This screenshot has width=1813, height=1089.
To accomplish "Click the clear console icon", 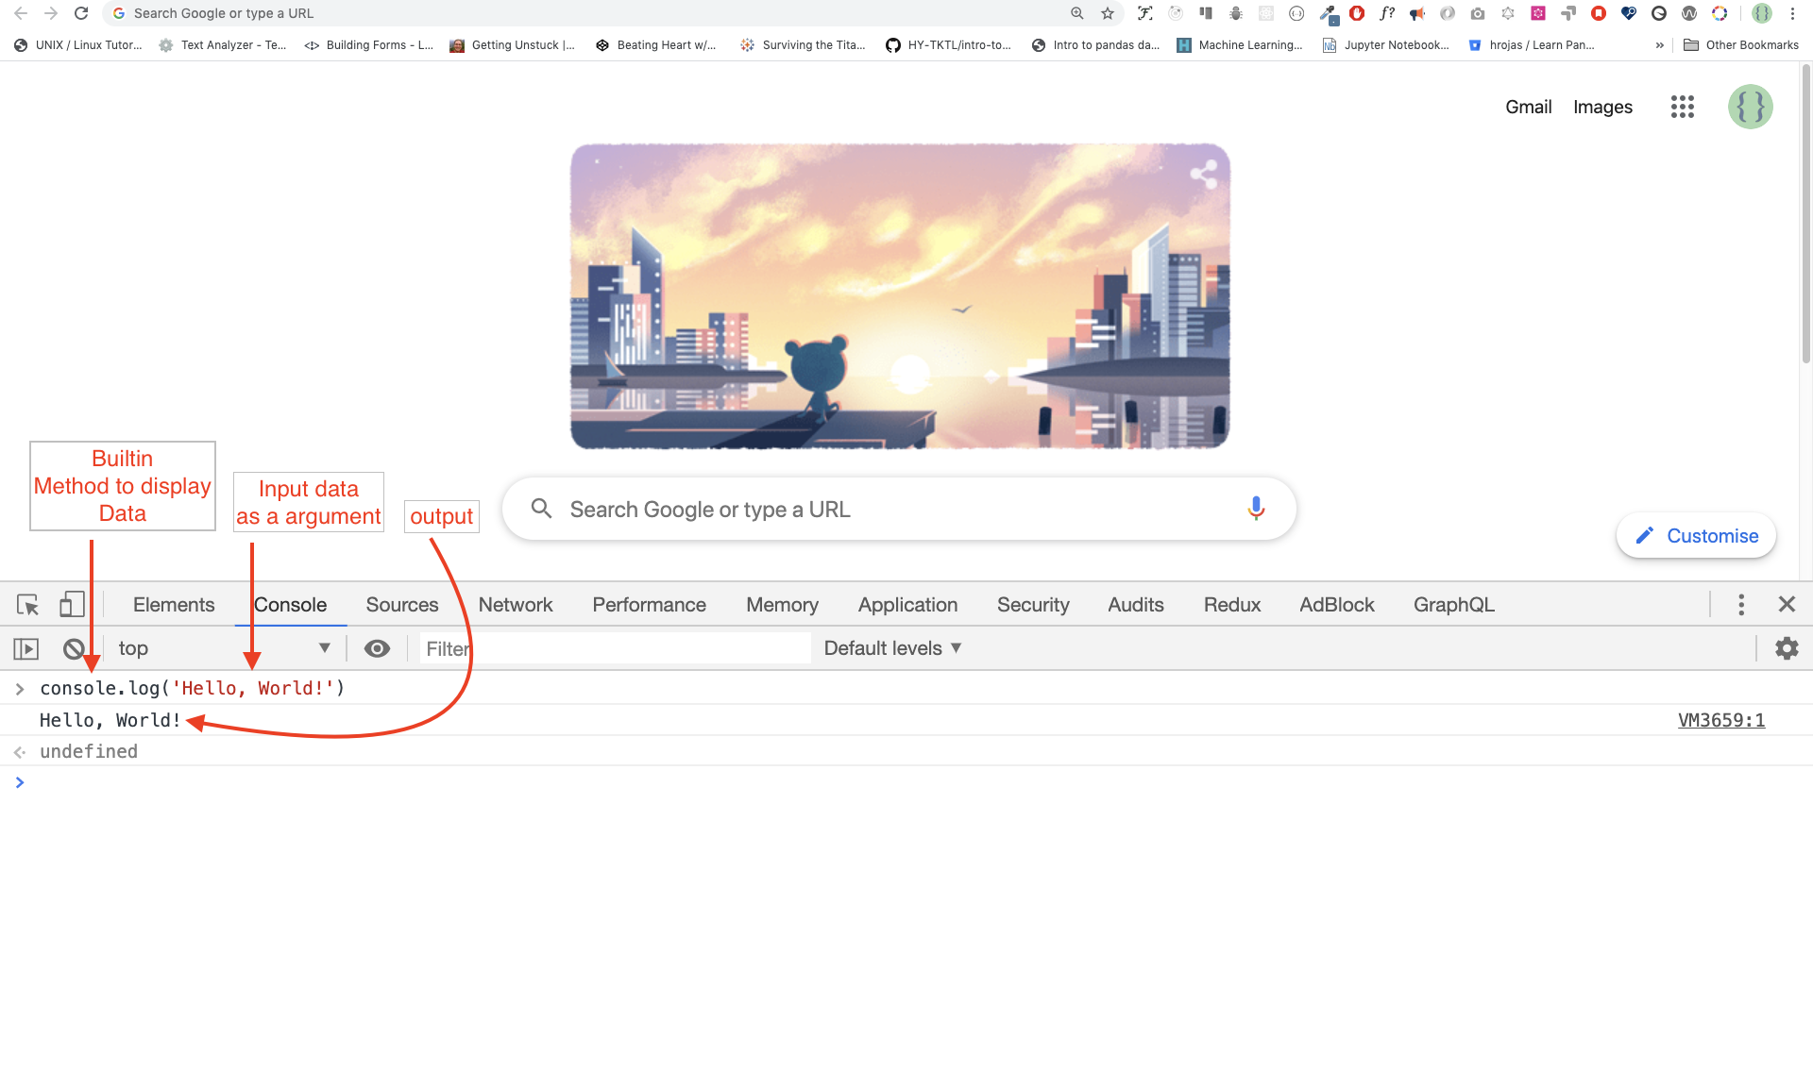I will [x=74, y=649].
